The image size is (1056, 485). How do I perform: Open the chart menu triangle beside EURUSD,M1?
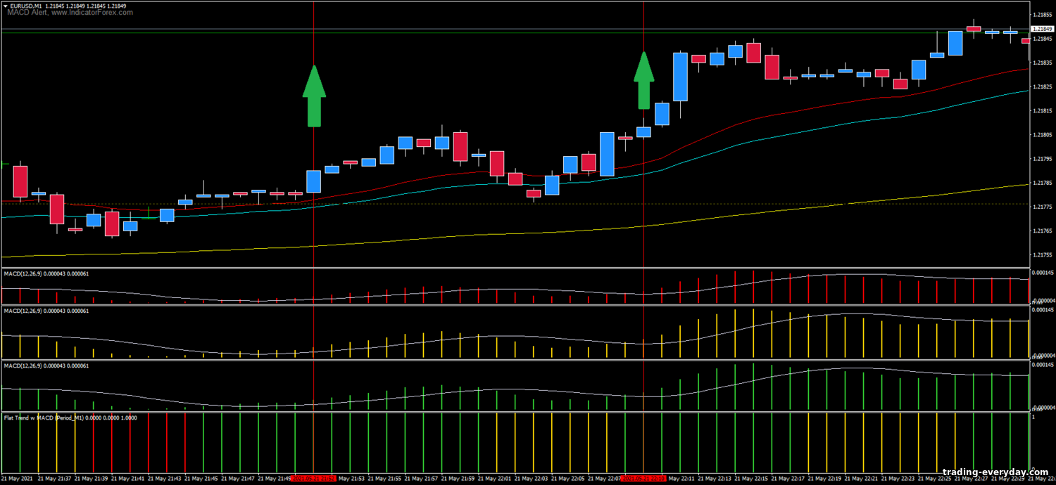pyautogui.click(x=5, y=6)
